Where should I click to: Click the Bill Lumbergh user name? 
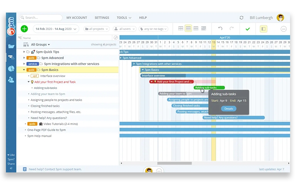pyautogui.click(x=261, y=18)
